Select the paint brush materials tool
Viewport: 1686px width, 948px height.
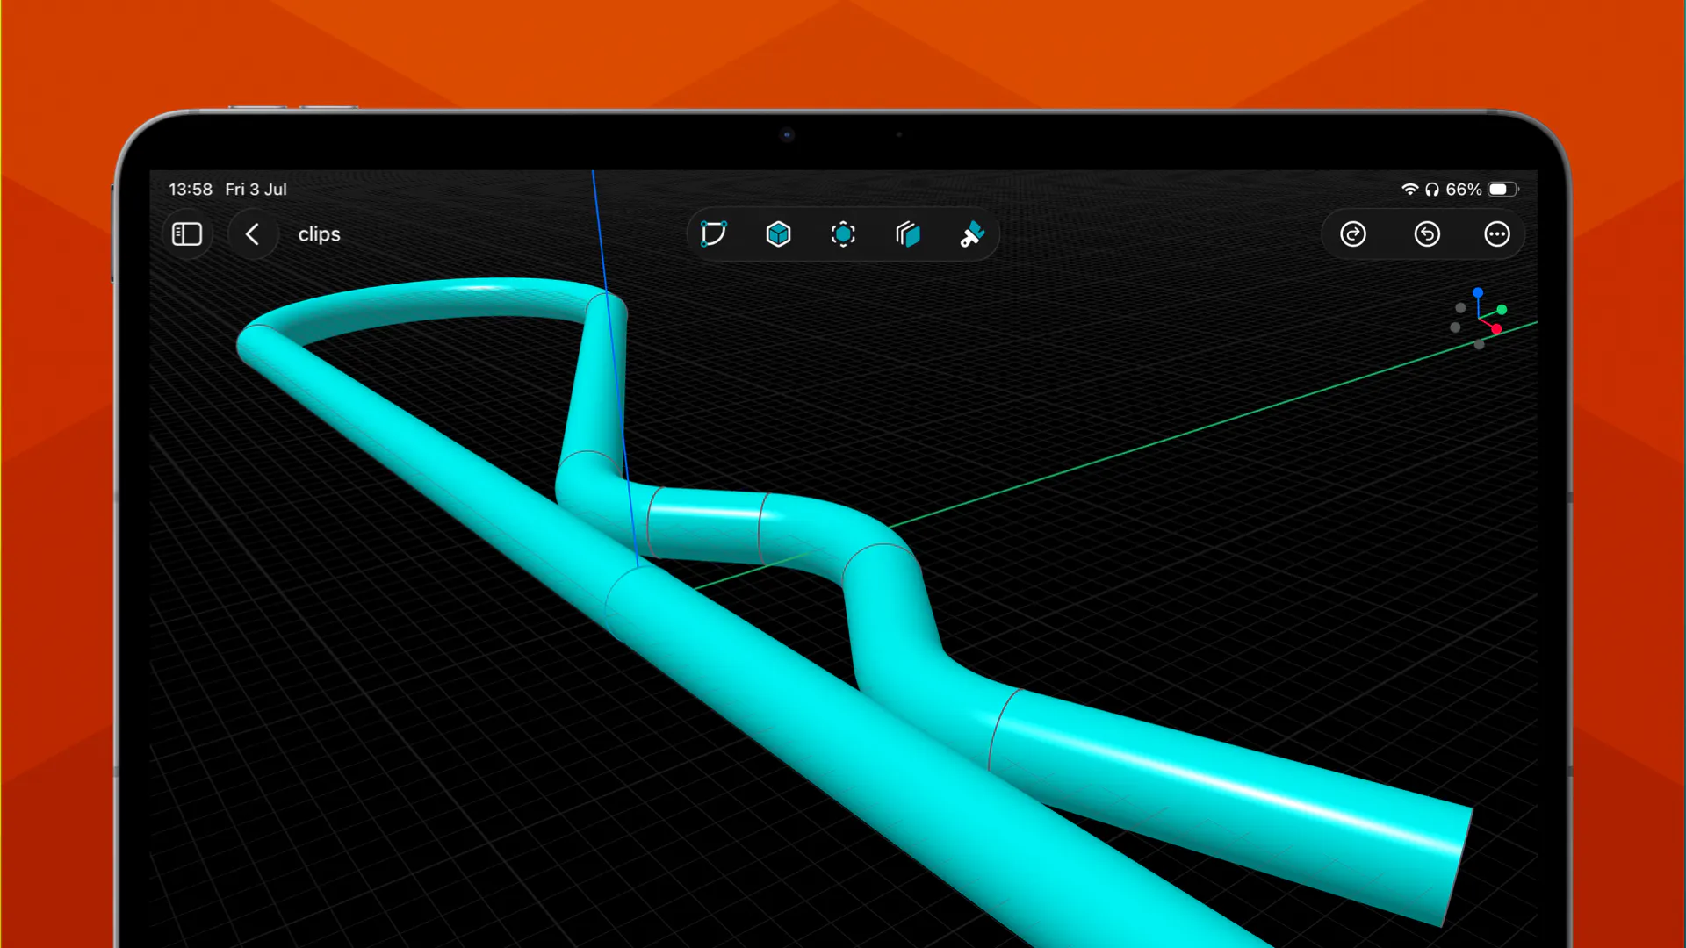(972, 234)
